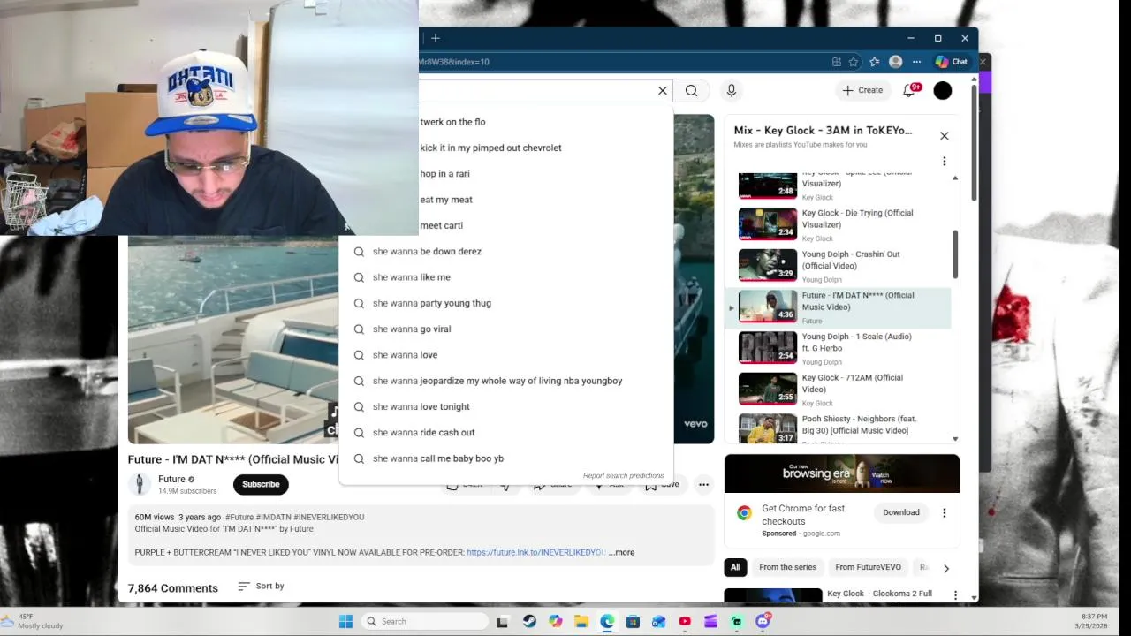Select Future - I'M DAT N**** playlist item

coord(838,307)
